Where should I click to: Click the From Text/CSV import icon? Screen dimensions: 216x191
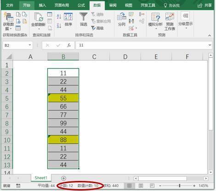(18, 15)
